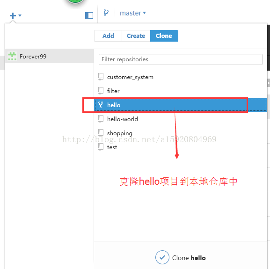The height and width of the screenshot is (269, 270).
Task: Expand the dropdown arrow beside the plus
Action: (x=20, y=15)
